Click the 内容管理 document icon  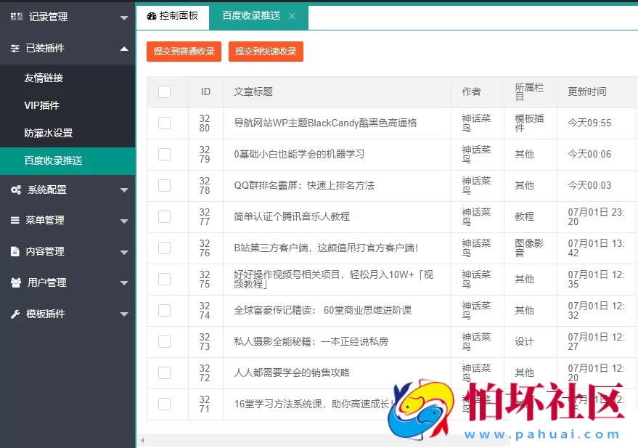point(16,251)
